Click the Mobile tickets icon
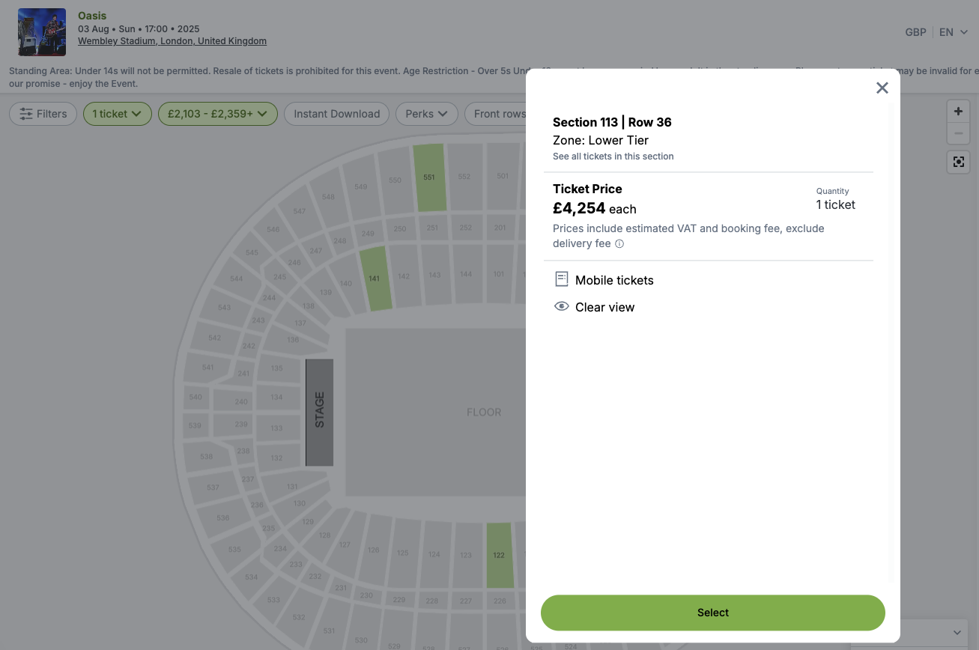The width and height of the screenshot is (979, 650). pyautogui.click(x=562, y=279)
